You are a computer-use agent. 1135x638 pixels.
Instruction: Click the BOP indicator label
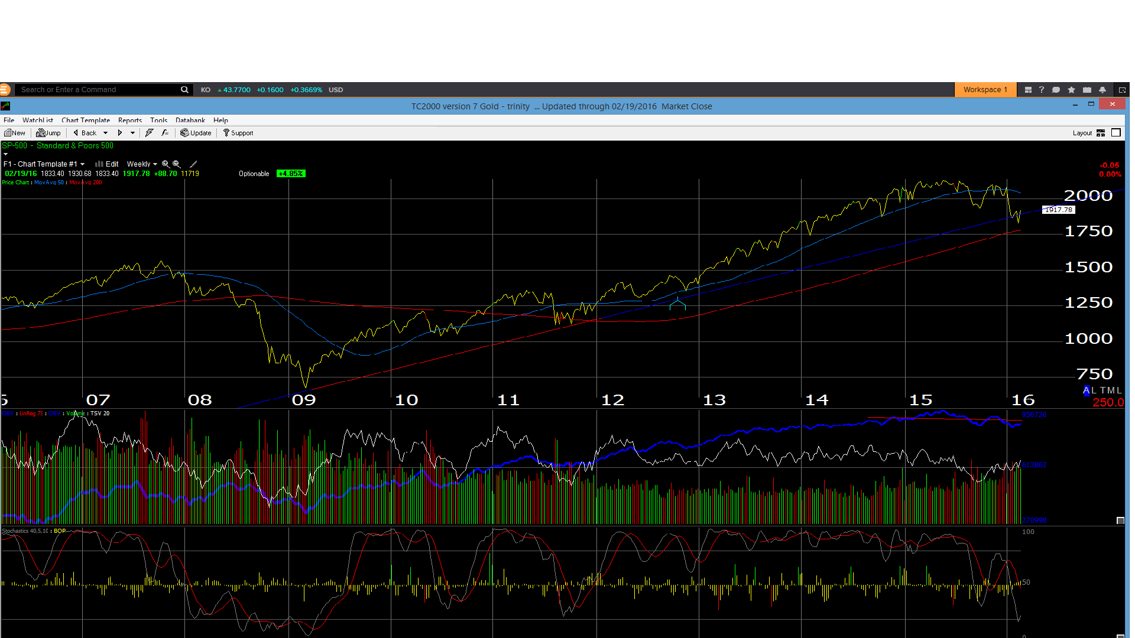(60, 531)
